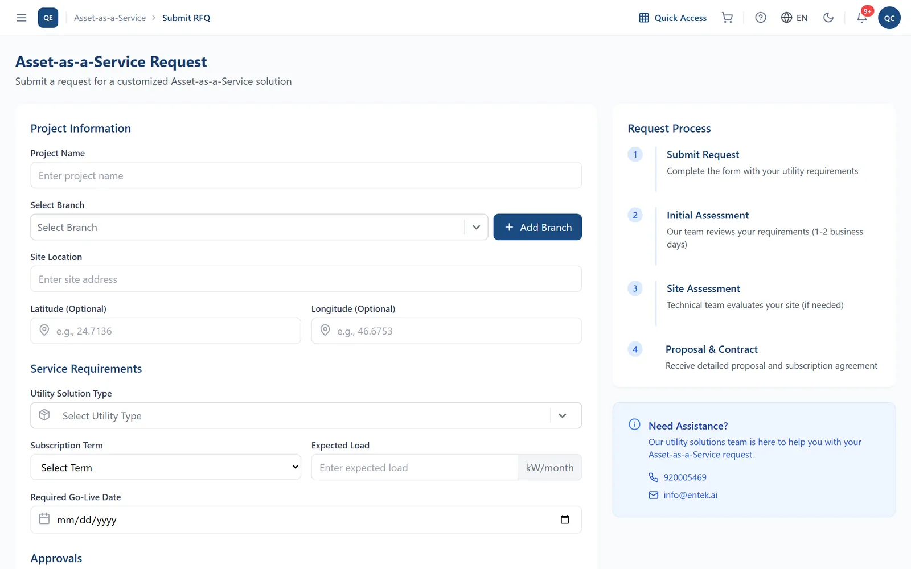The height and width of the screenshot is (569, 911).
Task: Click the calendar icon left of mm/dd/yyyy
Action: point(44,518)
